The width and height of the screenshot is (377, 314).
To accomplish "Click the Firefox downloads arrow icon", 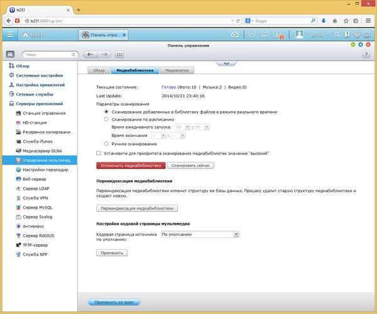I will (324, 21).
